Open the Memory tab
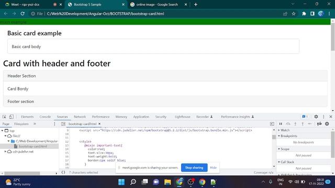This screenshot has width=335, height=188. click(x=121, y=117)
